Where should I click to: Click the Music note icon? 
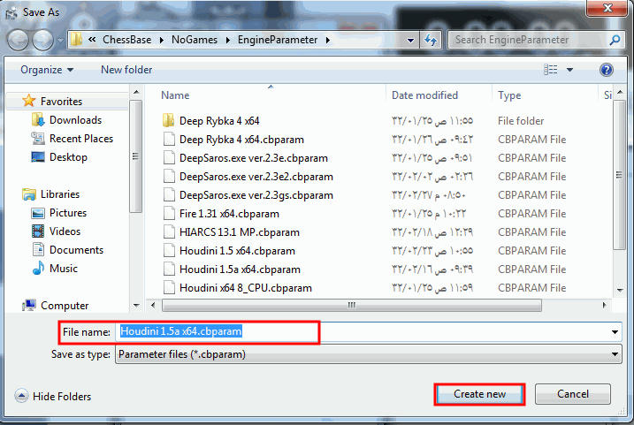(x=38, y=269)
